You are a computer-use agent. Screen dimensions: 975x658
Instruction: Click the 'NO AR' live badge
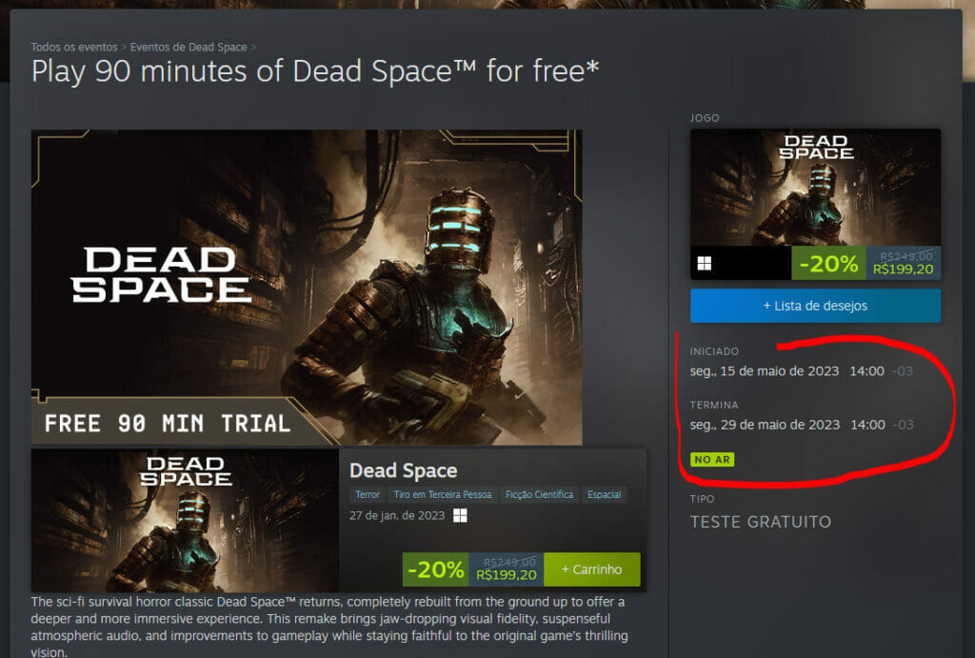[x=712, y=460]
